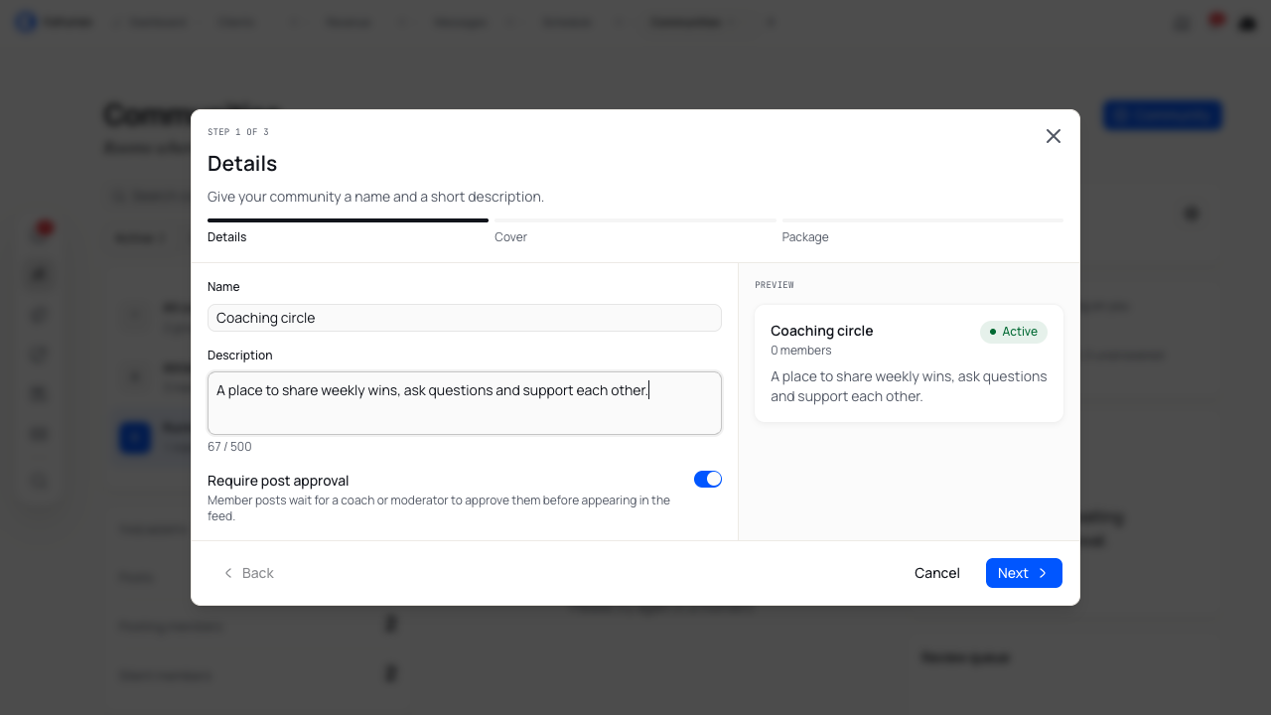Screen dimensions: 1271x715
Task: Click the "0 members" text in preview
Action: [801, 351]
